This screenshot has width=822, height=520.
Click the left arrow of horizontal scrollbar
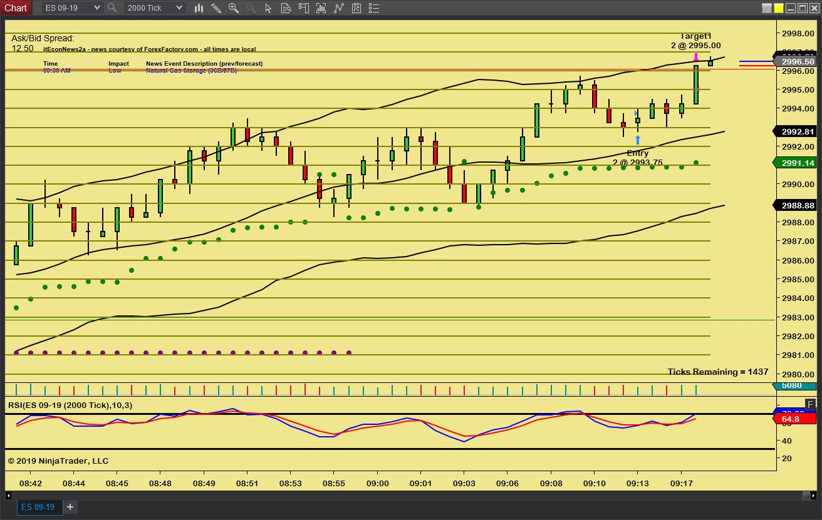coord(8,496)
